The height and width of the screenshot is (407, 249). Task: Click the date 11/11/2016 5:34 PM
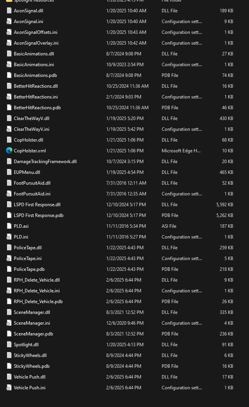pyautogui.click(x=126, y=226)
